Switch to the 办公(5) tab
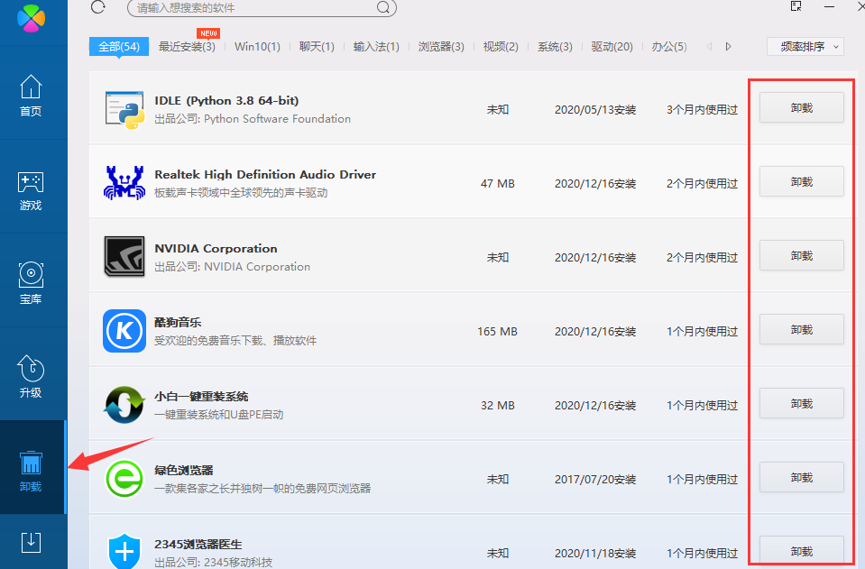This screenshot has width=865, height=569. 669,47
